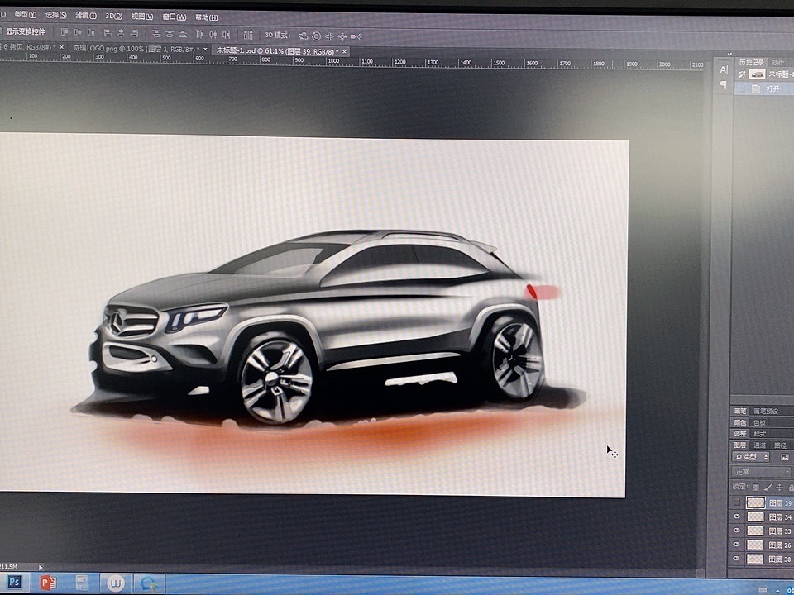Open the 3D(D) menu
Screen dimensions: 794x595
point(114,17)
